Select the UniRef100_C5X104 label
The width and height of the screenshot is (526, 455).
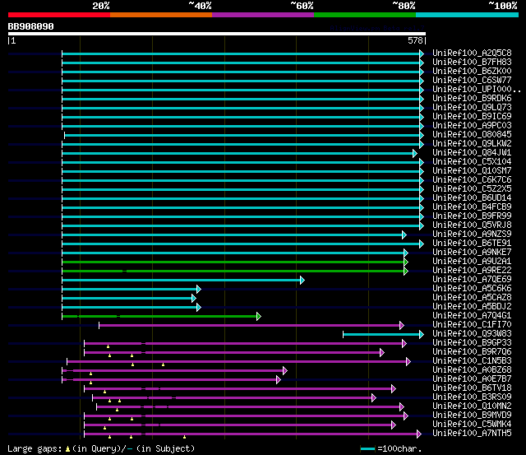(x=472, y=162)
